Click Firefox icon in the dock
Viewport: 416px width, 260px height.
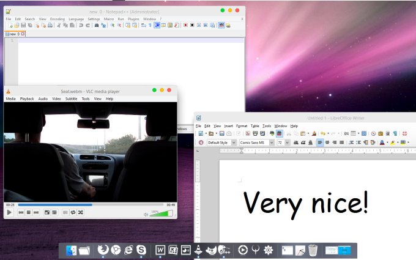[103, 250]
